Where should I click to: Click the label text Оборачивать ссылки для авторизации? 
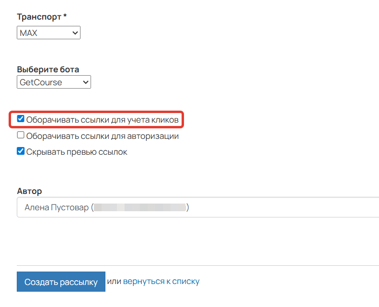click(x=103, y=136)
